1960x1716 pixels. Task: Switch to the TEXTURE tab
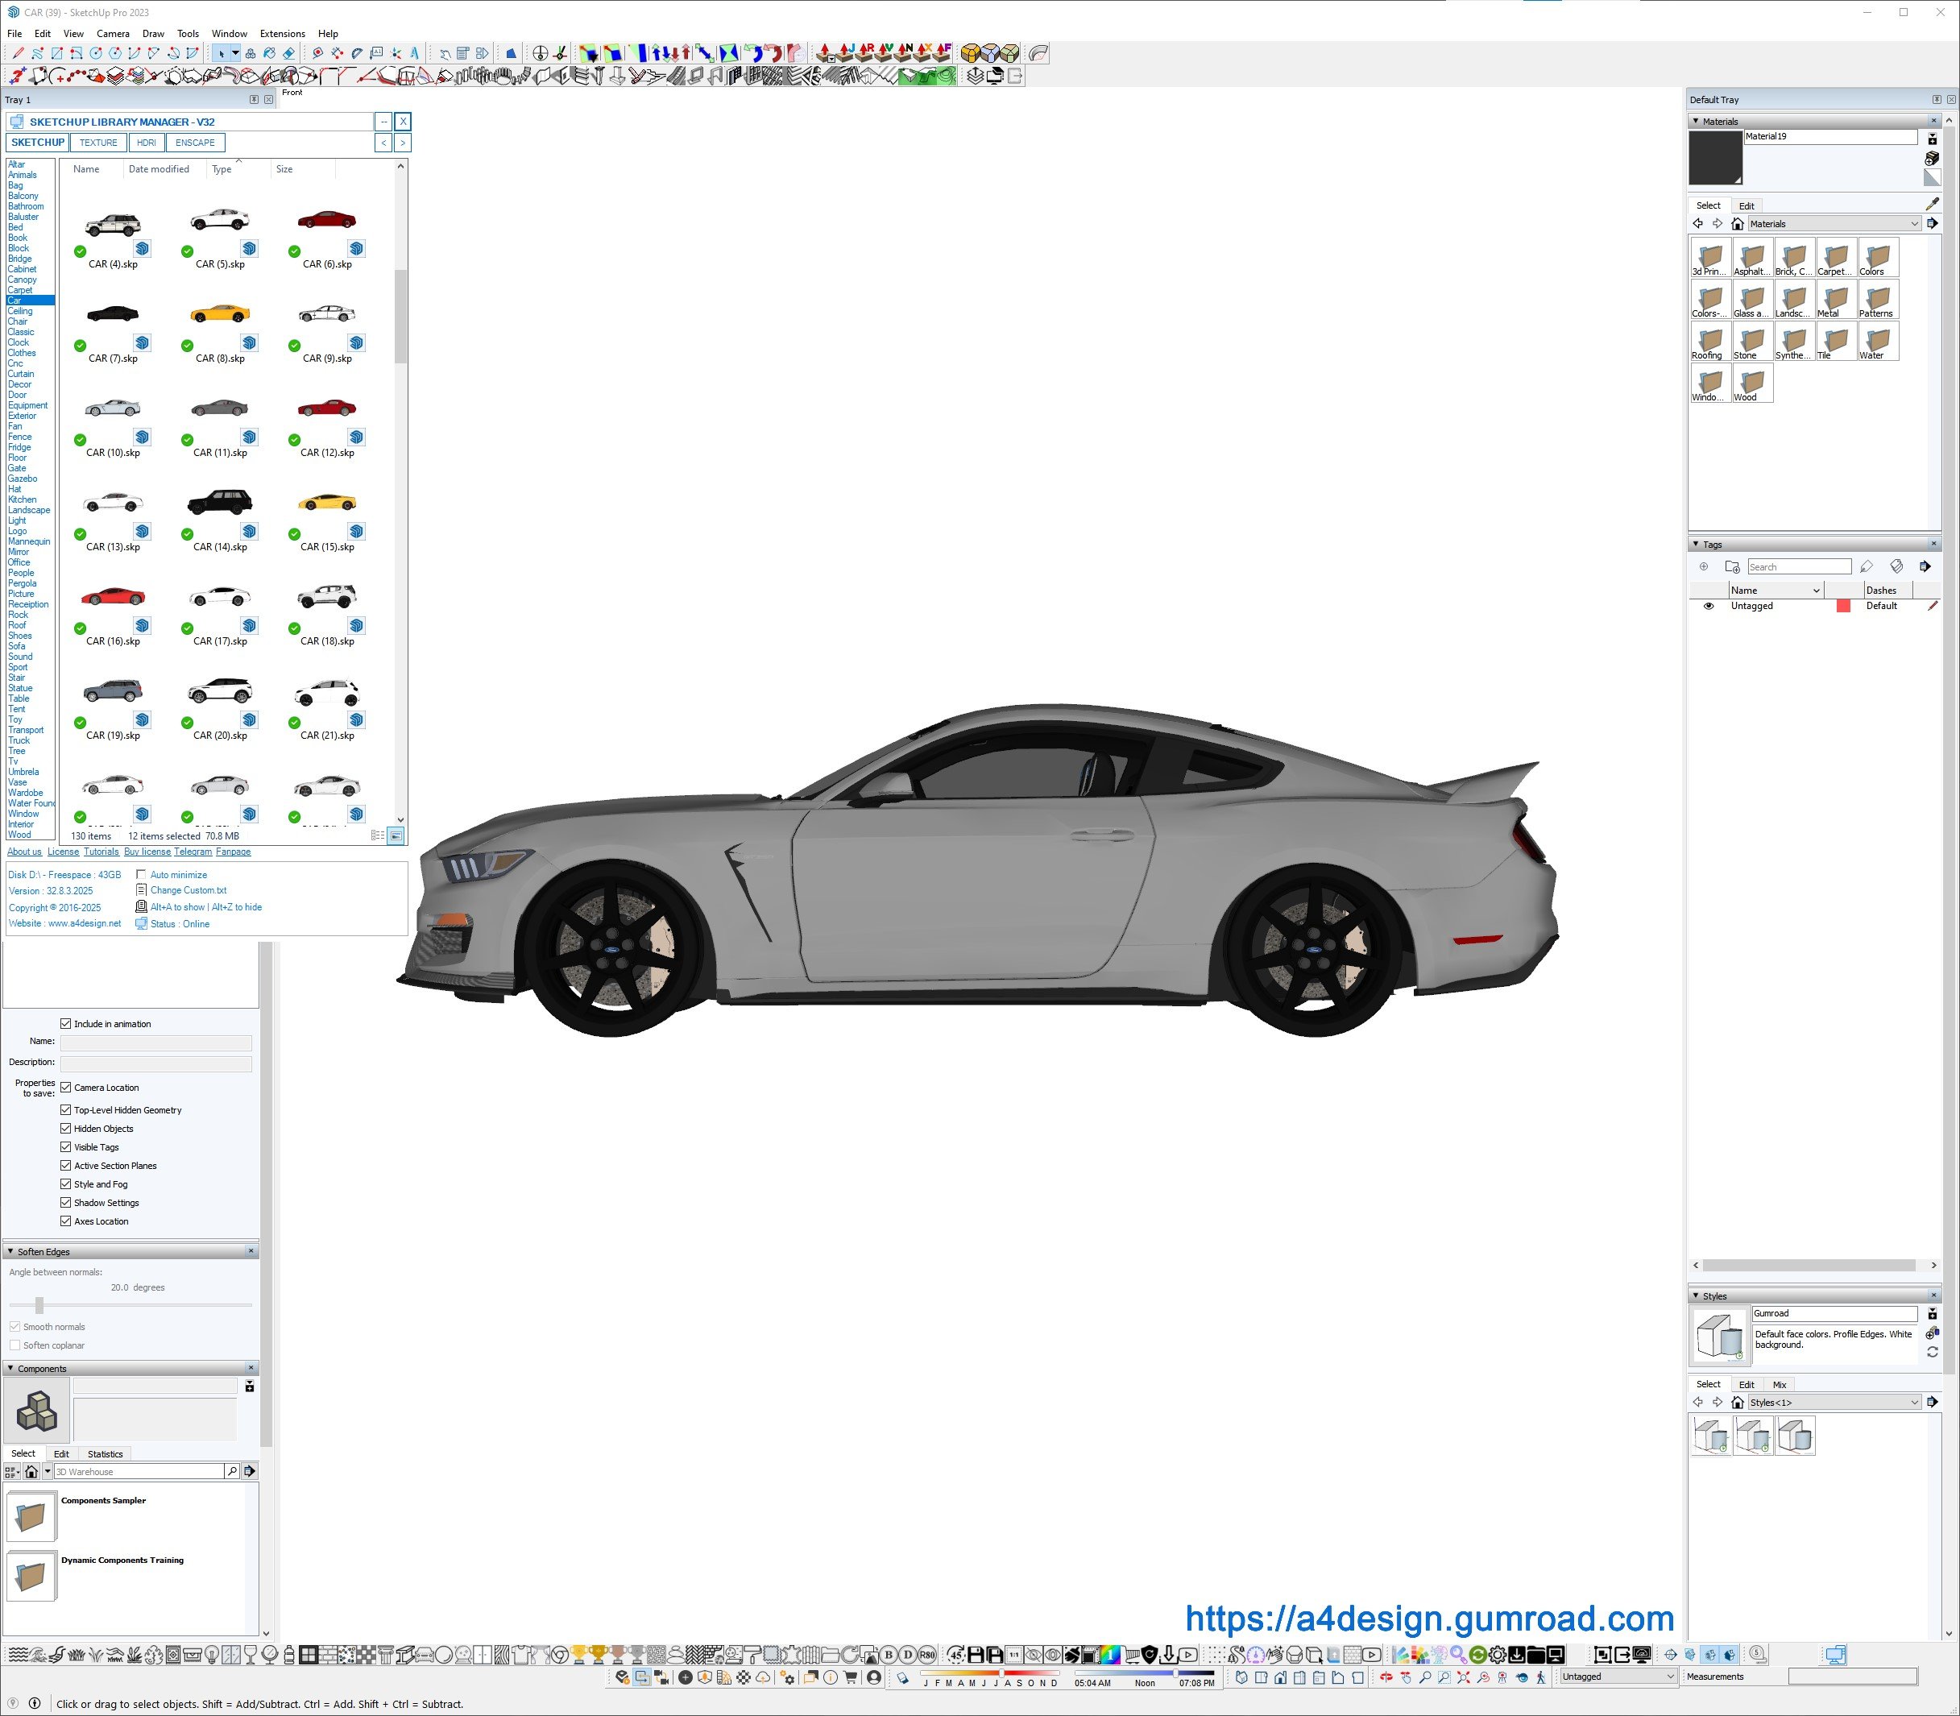pyautogui.click(x=98, y=143)
